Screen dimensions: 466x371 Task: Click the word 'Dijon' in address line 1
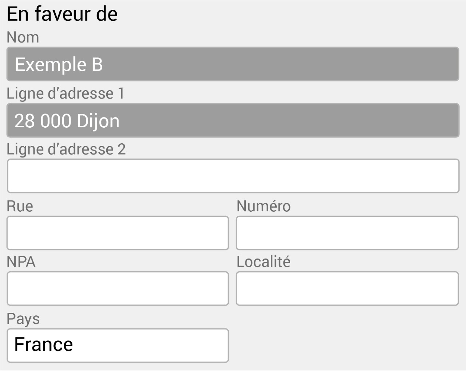[98, 121]
